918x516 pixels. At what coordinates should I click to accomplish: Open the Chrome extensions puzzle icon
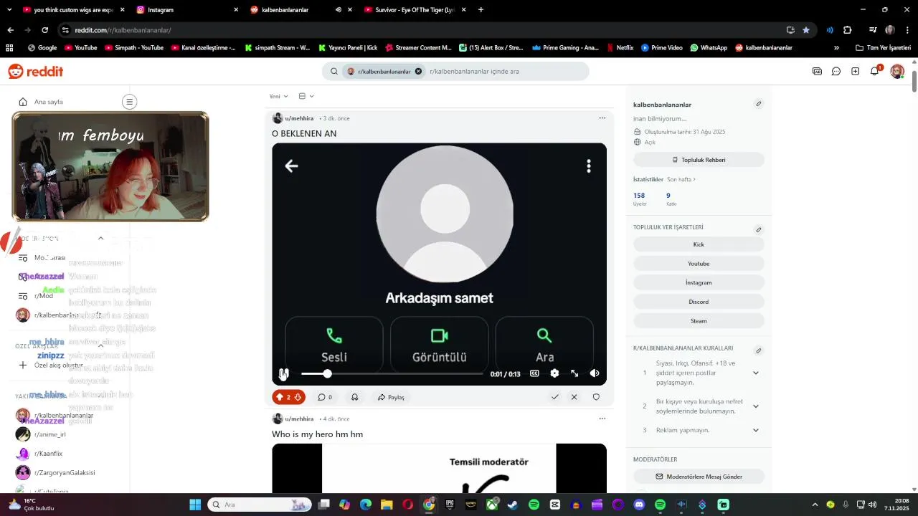tap(847, 30)
